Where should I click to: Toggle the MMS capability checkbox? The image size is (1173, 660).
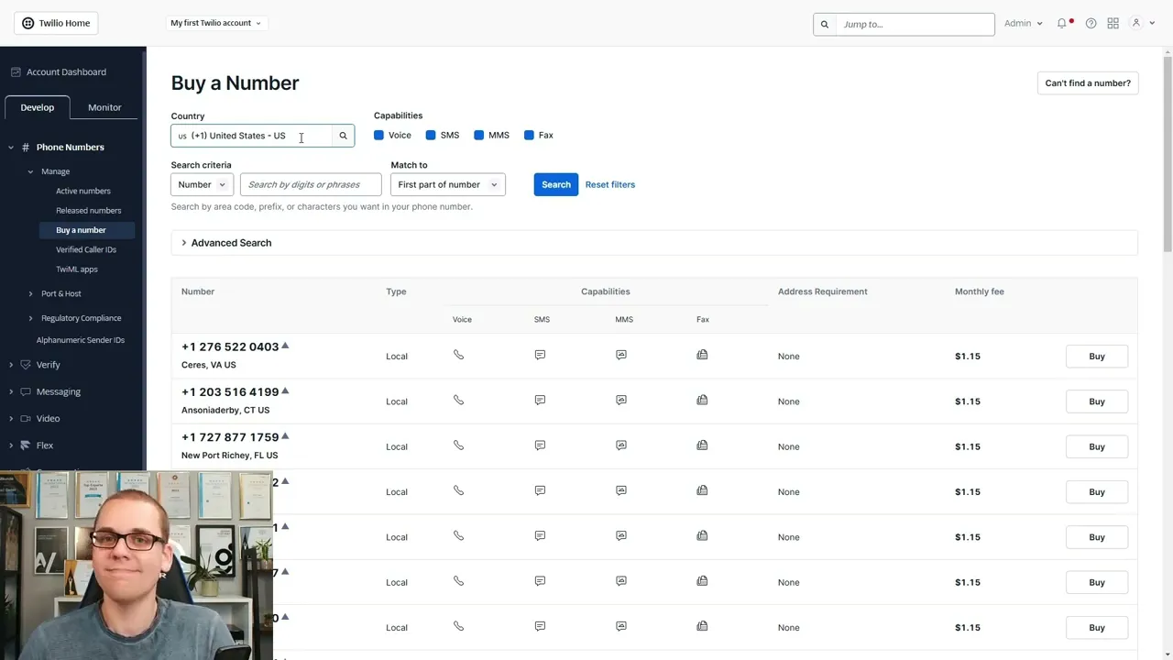478,135
